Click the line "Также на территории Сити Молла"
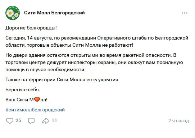The image size is (195, 138). [63, 79]
